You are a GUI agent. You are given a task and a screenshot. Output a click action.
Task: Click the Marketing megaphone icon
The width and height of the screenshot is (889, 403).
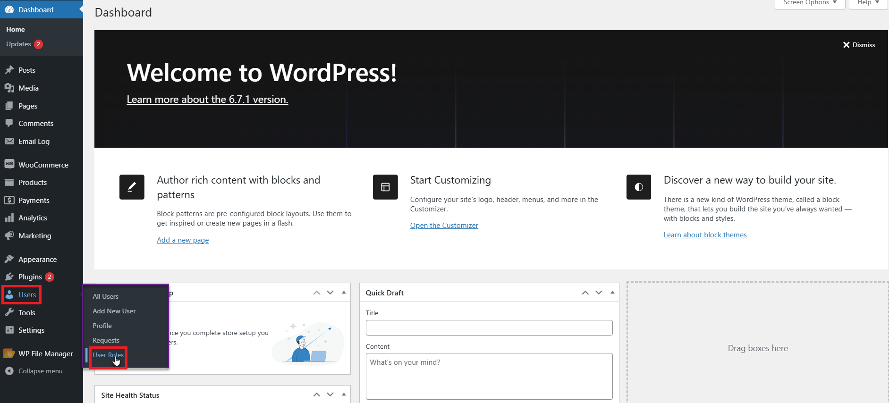(9, 235)
